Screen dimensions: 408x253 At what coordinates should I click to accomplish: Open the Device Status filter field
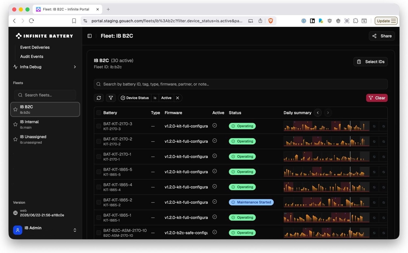click(135, 98)
